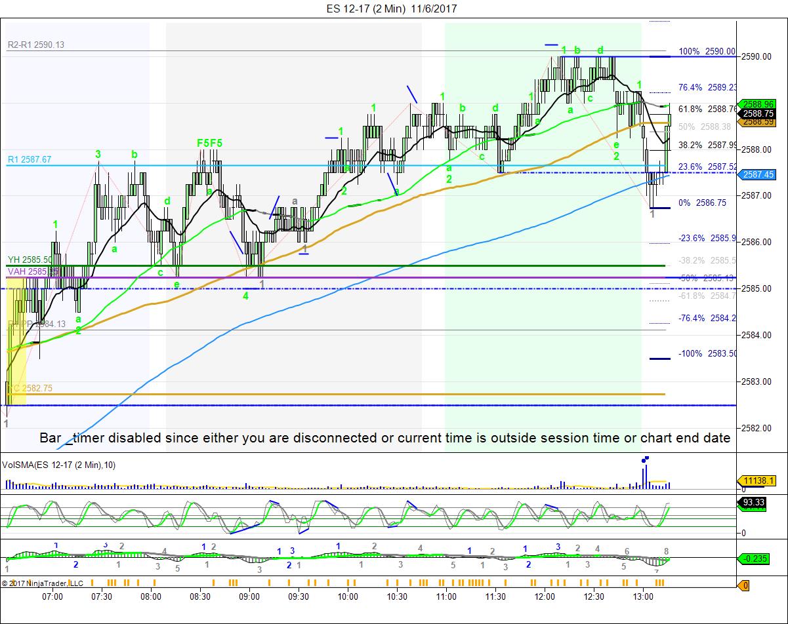The height and width of the screenshot is (624, 788).
Task: Click the 09:00 time axis label
Action: point(249,596)
